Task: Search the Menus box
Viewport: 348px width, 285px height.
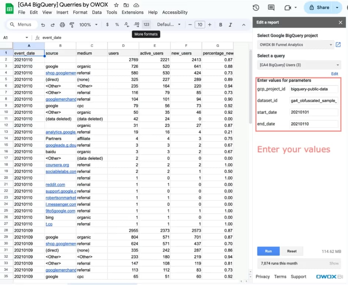Action: [22, 24]
